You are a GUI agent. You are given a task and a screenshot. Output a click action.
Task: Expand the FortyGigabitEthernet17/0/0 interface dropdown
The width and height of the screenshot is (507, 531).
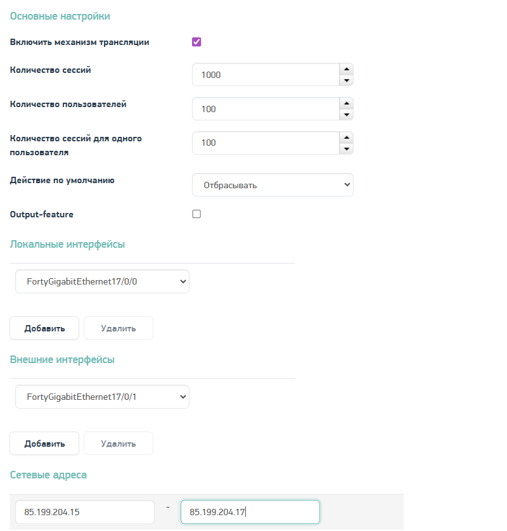(x=102, y=281)
